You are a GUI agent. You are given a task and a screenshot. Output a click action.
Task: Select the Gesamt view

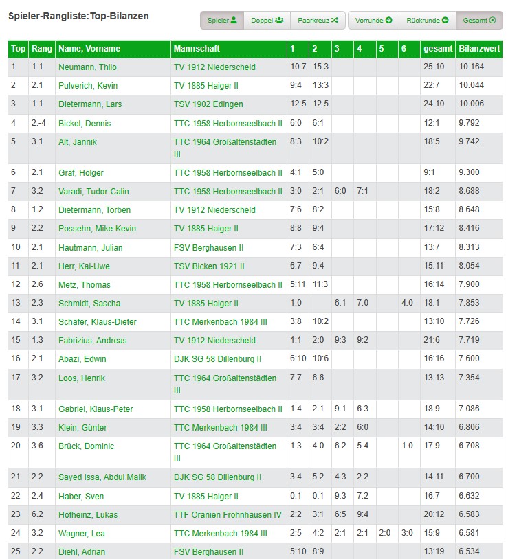pyautogui.click(x=479, y=21)
